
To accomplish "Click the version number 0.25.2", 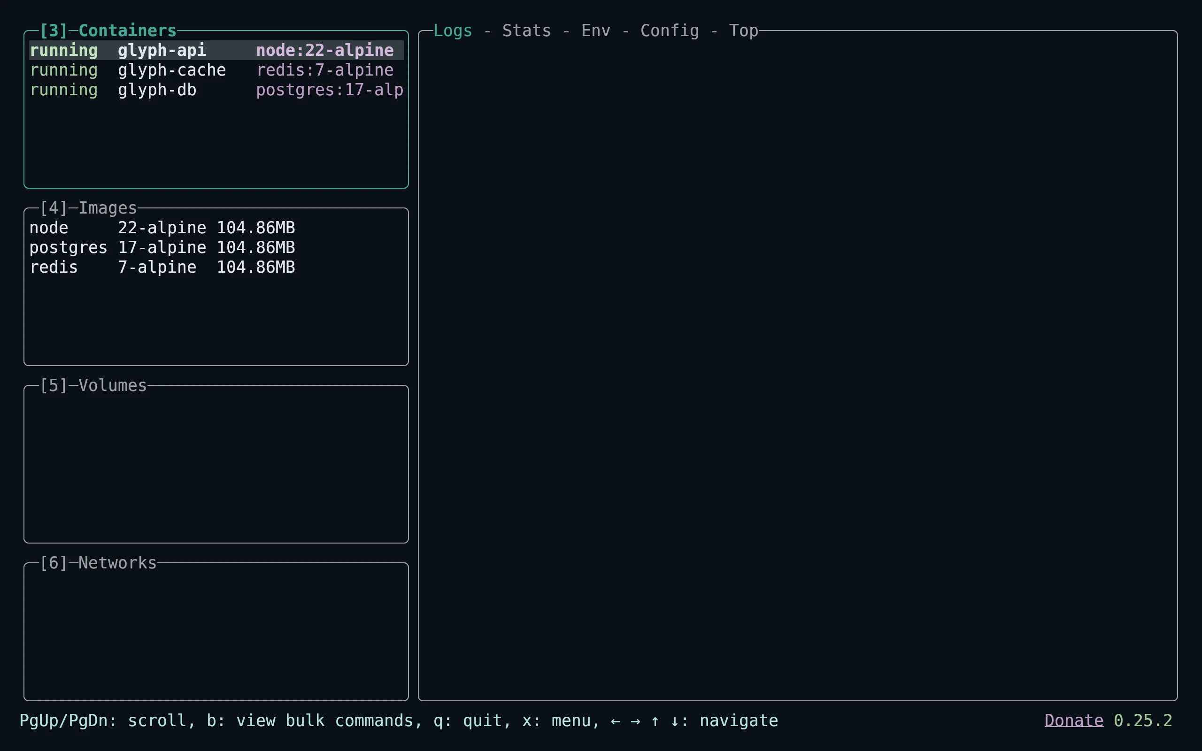I will tap(1143, 720).
